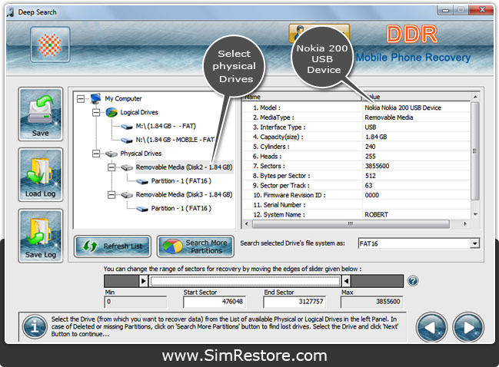Click the properties list vertical scrollbar thumb
This screenshot has width=499, height=367.
(x=475, y=151)
